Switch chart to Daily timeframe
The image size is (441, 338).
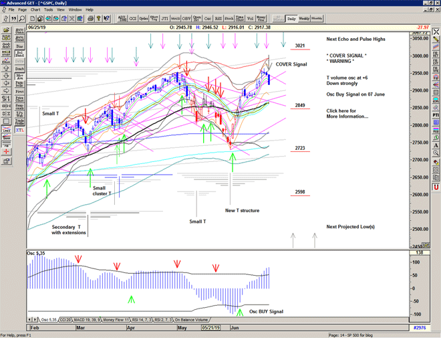pyautogui.click(x=291, y=19)
